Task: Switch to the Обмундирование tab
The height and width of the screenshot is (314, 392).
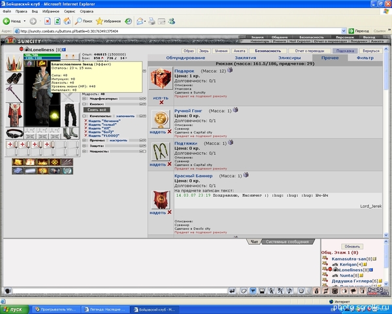Action: [x=186, y=58]
